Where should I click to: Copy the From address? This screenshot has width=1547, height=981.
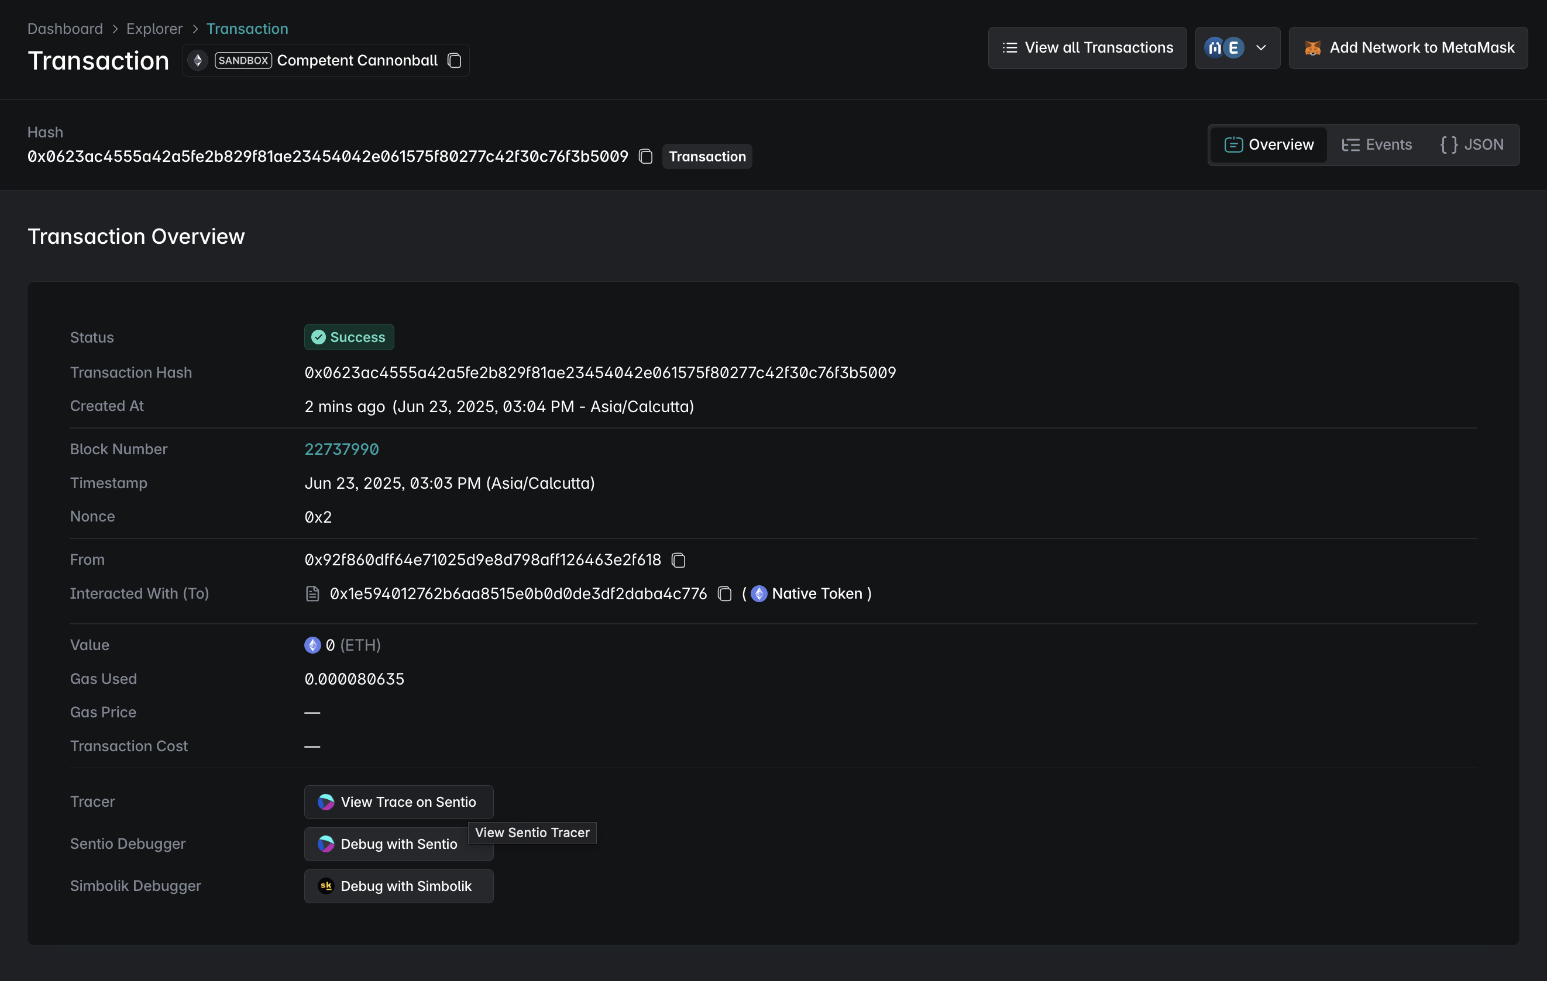coord(678,561)
